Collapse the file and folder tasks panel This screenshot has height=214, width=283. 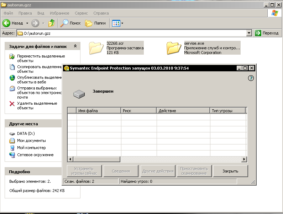[75, 46]
